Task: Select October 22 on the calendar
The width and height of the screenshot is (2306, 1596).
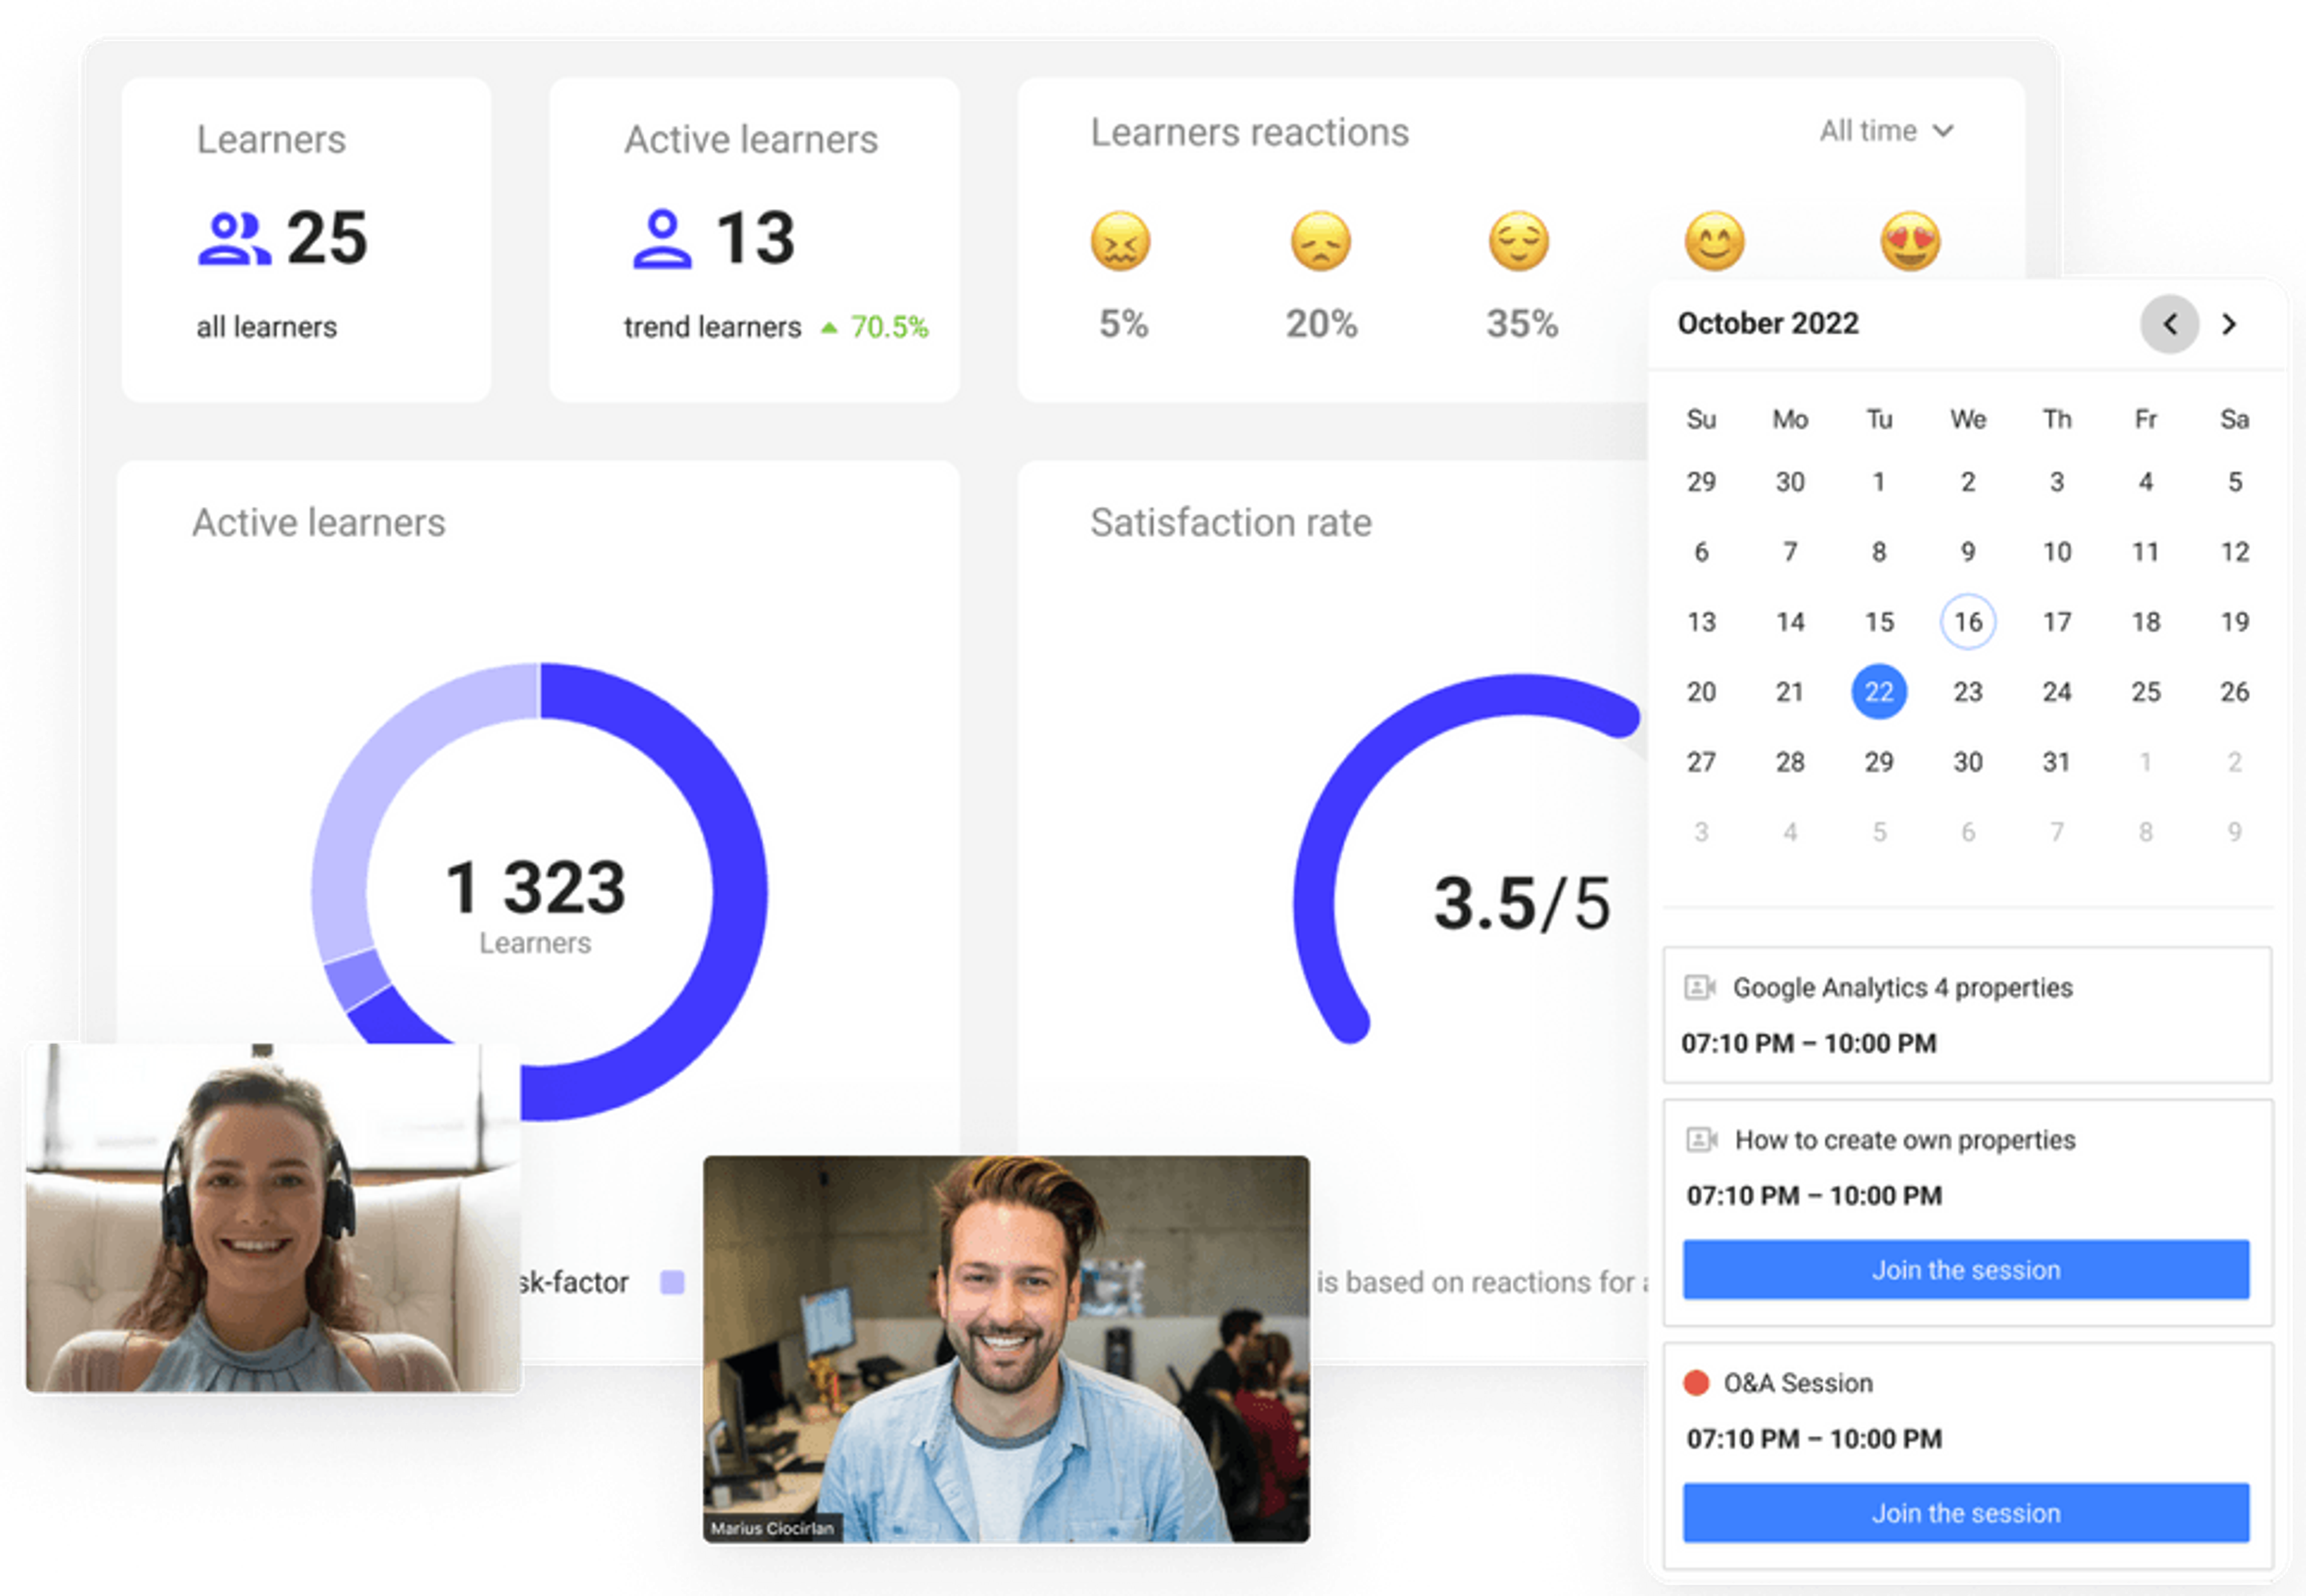Action: (1879, 692)
